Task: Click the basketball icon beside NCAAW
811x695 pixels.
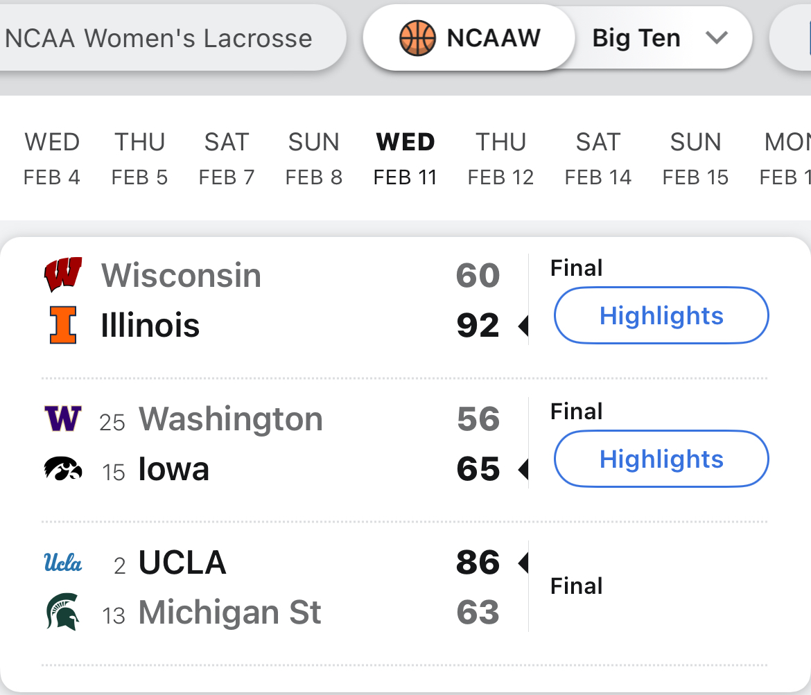Action: click(417, 38)
